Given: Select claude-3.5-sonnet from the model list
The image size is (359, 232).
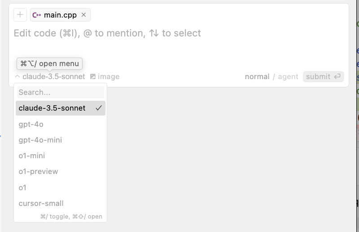Looking at the screenshot, I should 52,108.
